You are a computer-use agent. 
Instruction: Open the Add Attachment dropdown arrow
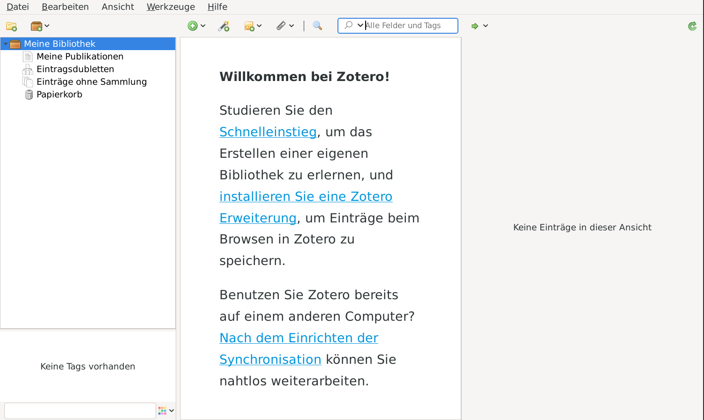click(x=292, y=26)
